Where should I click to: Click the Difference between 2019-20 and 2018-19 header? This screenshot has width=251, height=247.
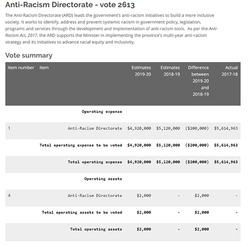(198, 81)
